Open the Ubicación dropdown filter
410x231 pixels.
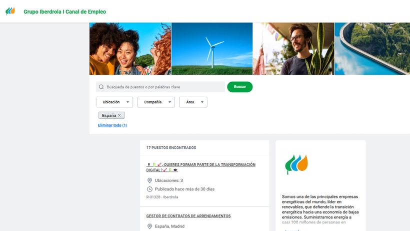(114, 102)
